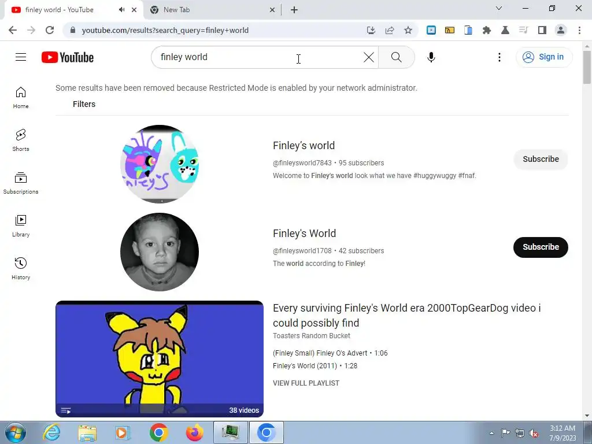Open the YouTube hamburger guide menu

coord(21,57)
